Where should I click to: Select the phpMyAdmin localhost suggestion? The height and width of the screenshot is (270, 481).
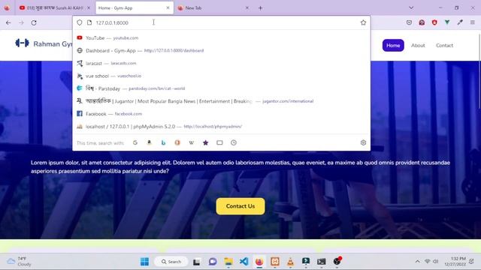point(221,127)
